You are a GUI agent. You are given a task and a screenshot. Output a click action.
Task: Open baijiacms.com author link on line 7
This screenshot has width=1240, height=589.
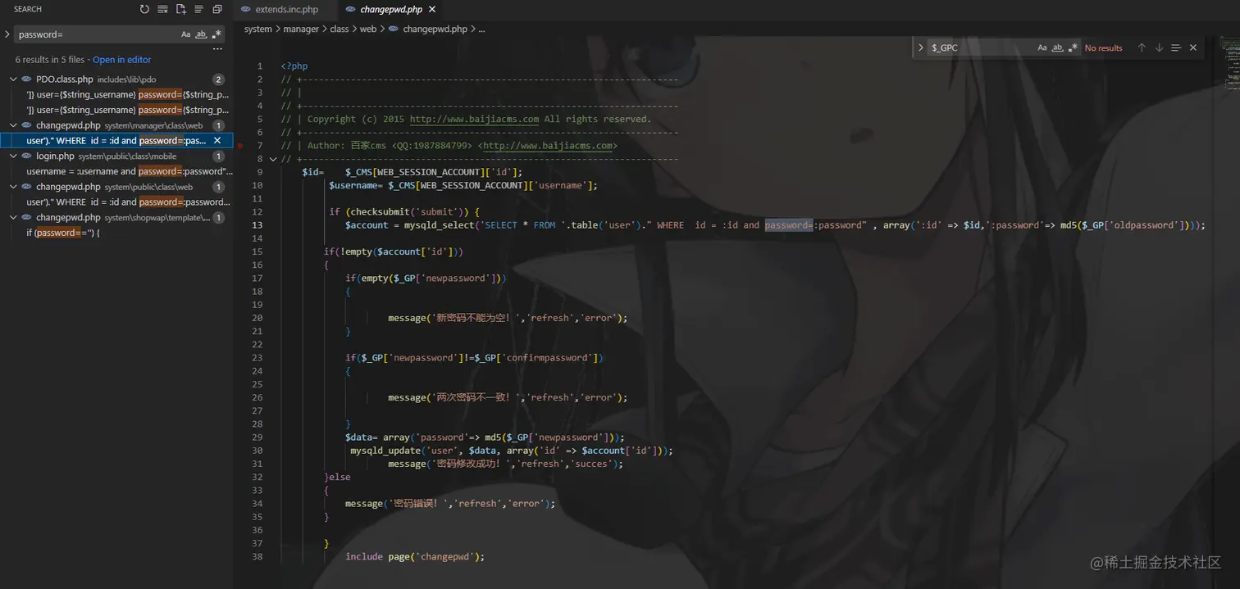(x=549, y=146)
